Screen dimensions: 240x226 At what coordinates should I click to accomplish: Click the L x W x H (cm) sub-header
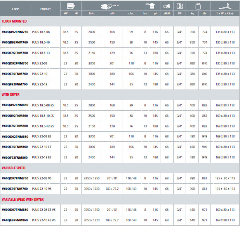(x=225, y=14)
